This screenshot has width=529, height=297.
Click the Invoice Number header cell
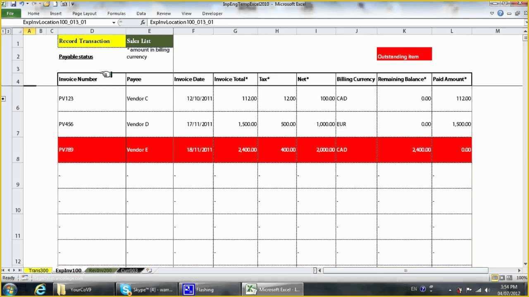point(92,79)
